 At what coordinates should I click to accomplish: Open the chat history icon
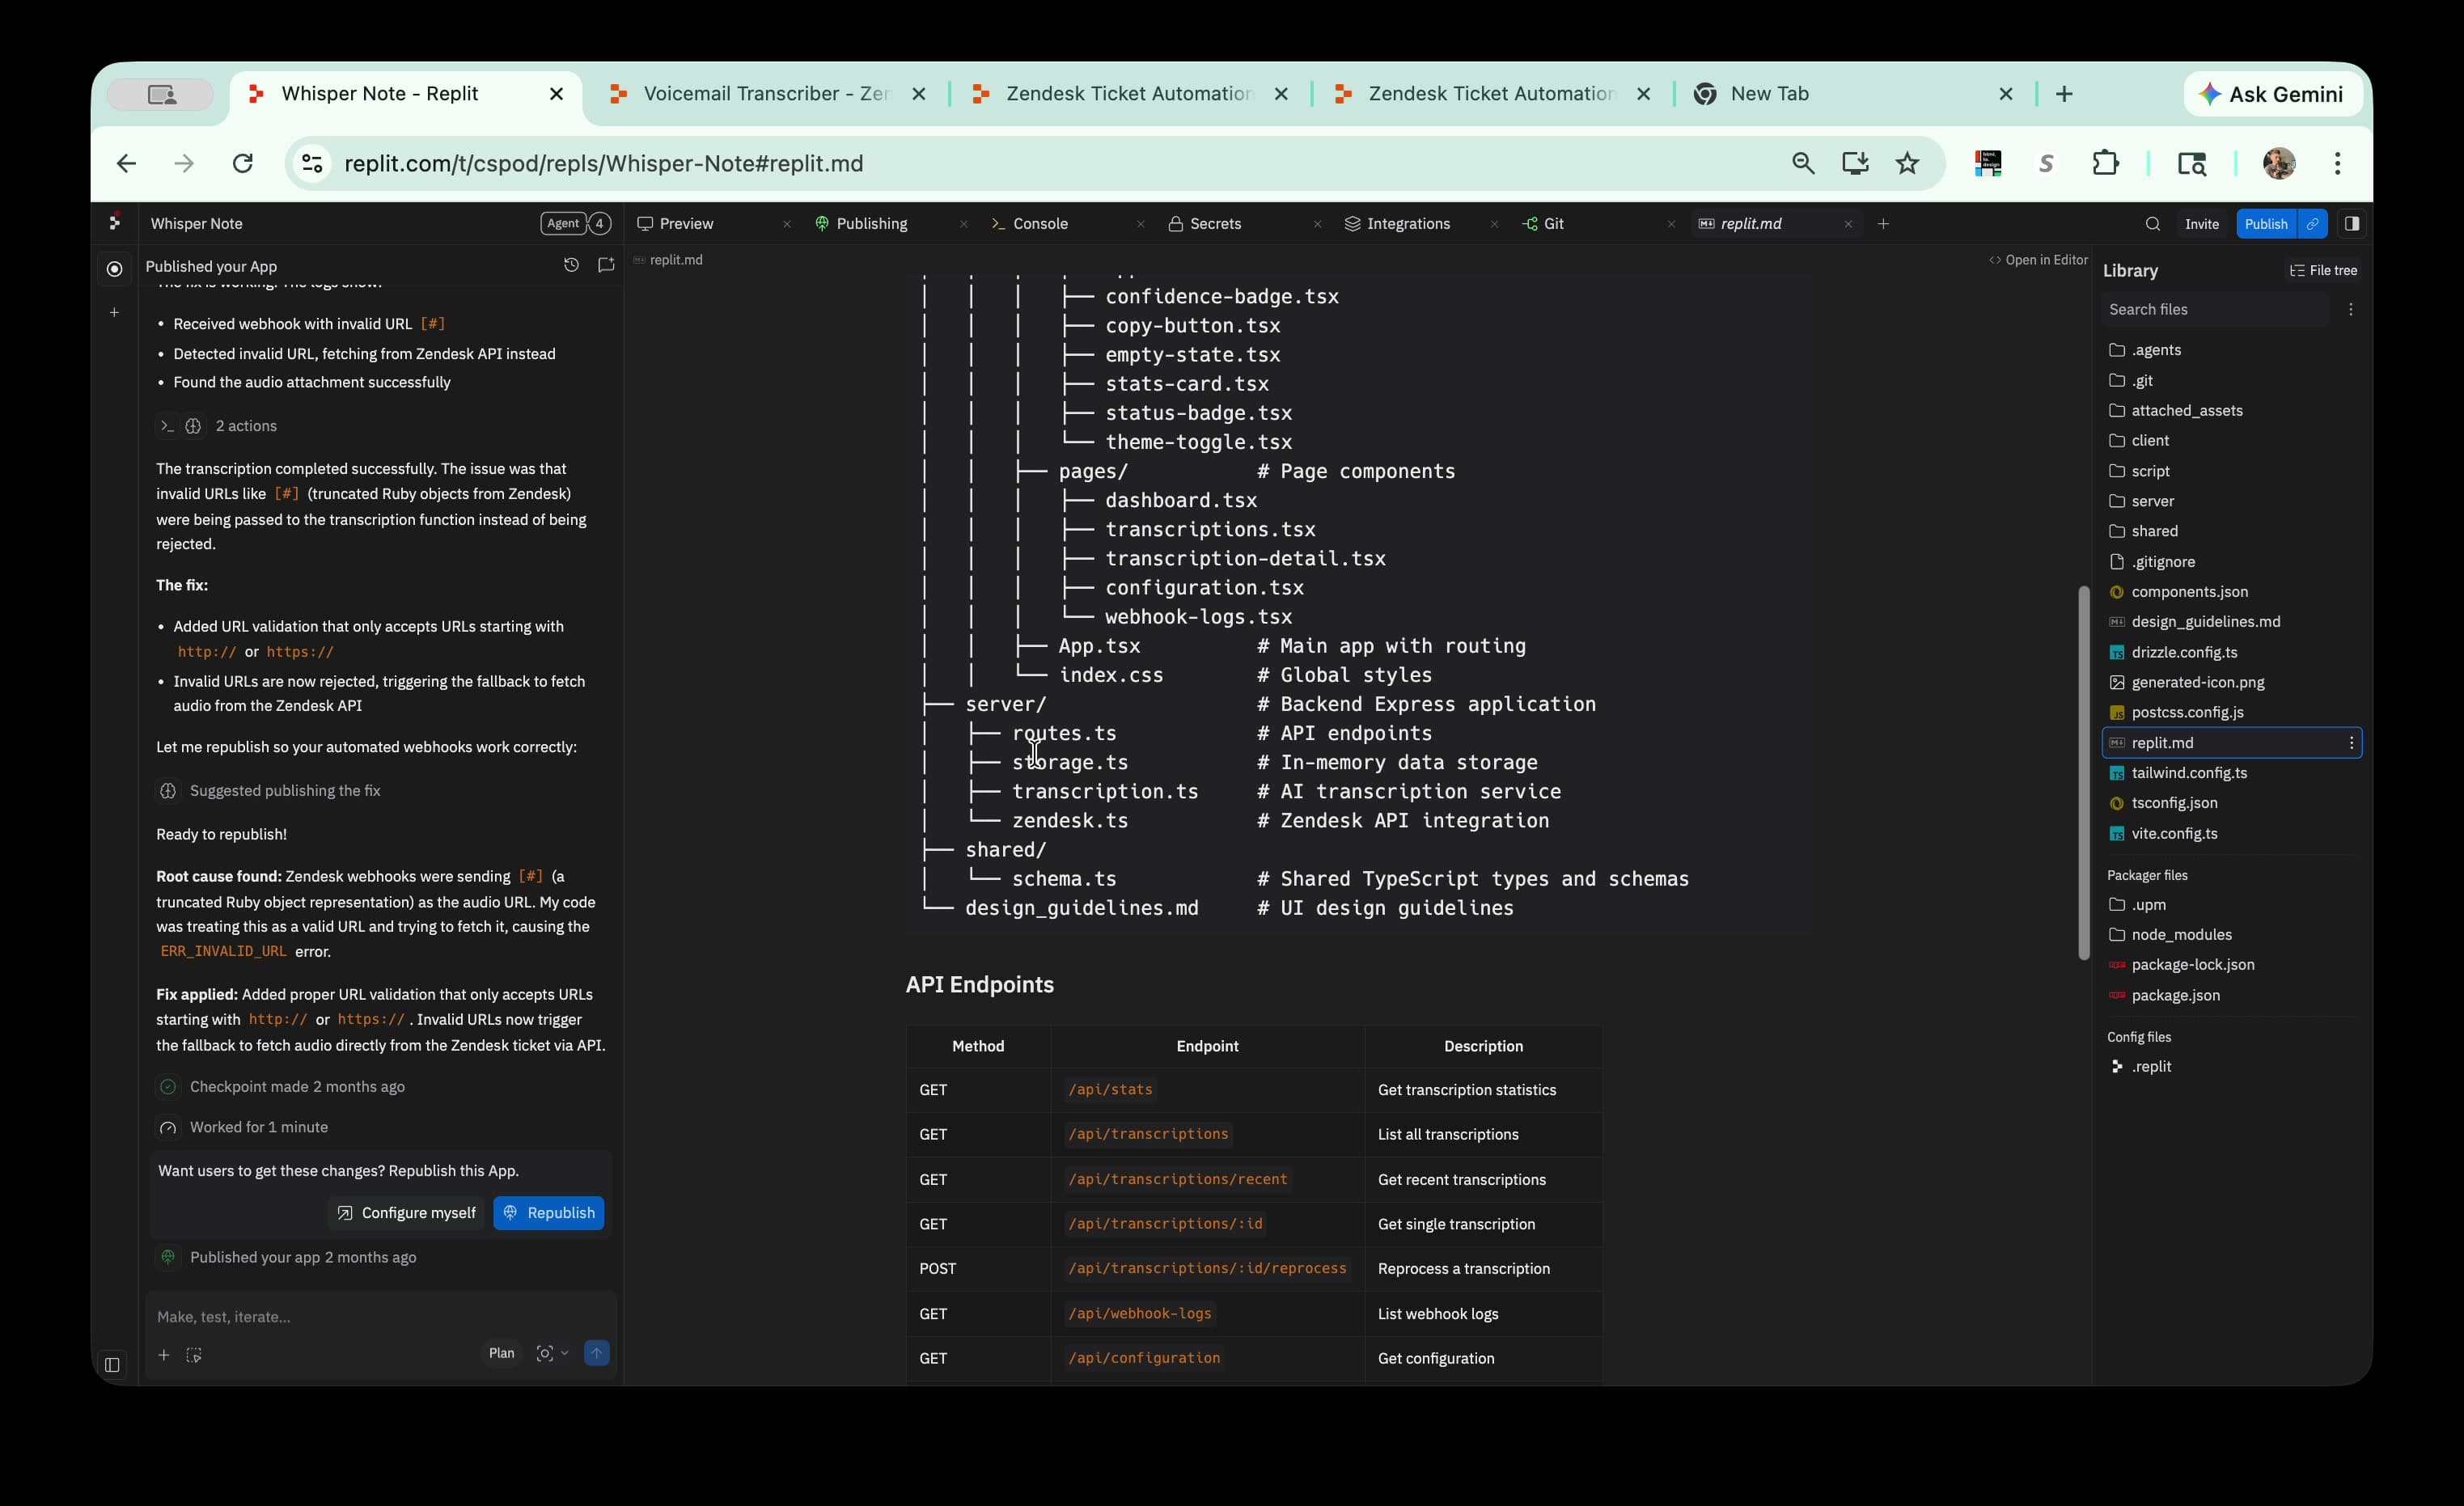570,265
